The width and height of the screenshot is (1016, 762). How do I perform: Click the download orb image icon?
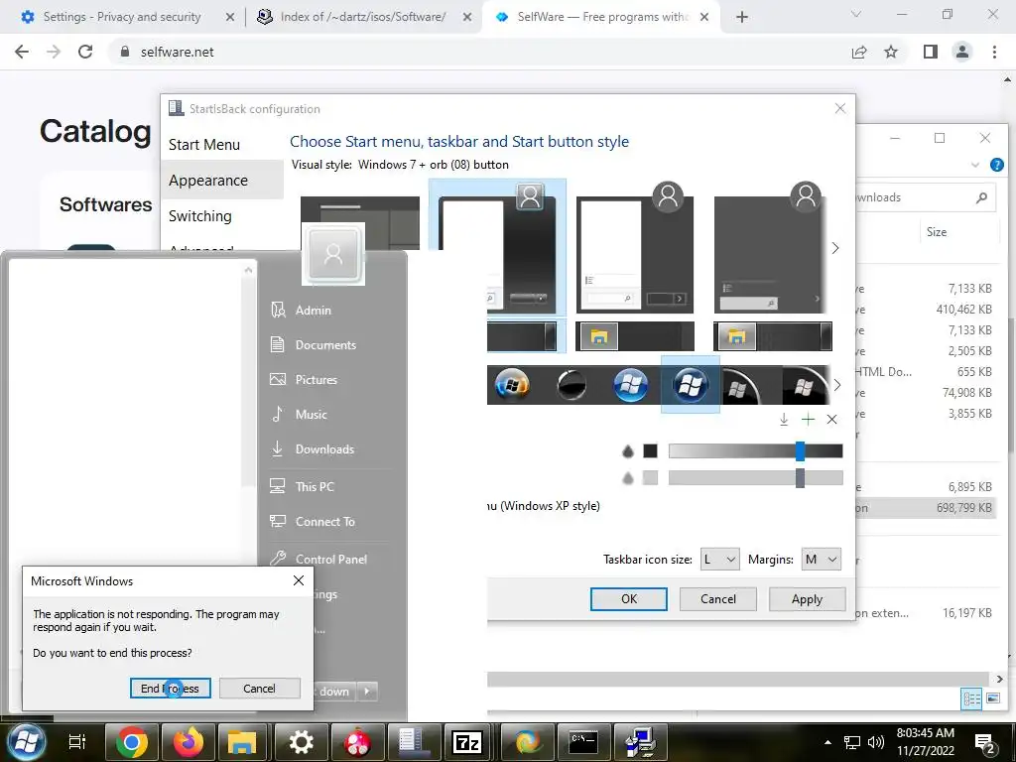pyautogui.click(x=784, y=420)
